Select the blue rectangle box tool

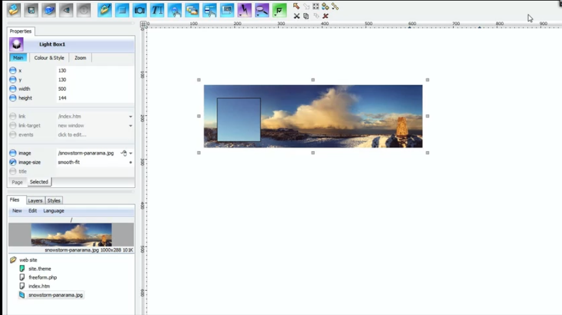[122, 10]
